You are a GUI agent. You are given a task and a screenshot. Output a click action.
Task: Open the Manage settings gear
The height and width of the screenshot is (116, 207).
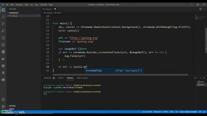[x=3, y=106]
